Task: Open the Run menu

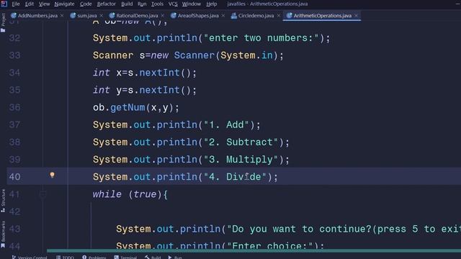Action: click(142, 4)
